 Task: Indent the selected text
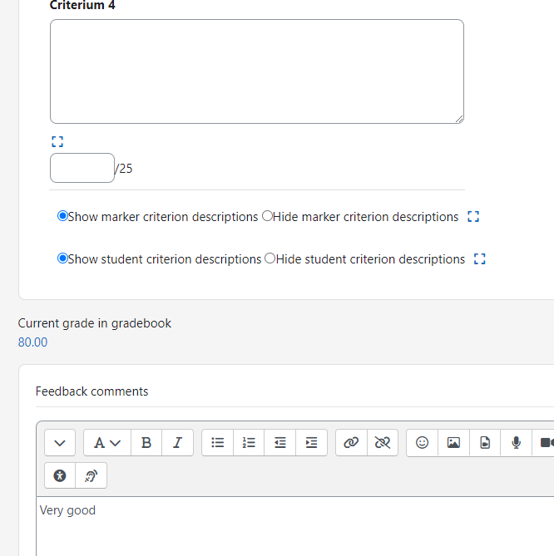pyautogui.click(x=311, y=442)
